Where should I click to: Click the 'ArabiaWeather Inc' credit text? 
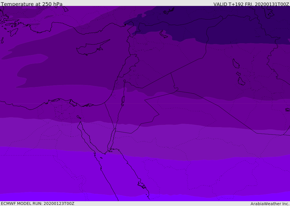coord(270,204)
